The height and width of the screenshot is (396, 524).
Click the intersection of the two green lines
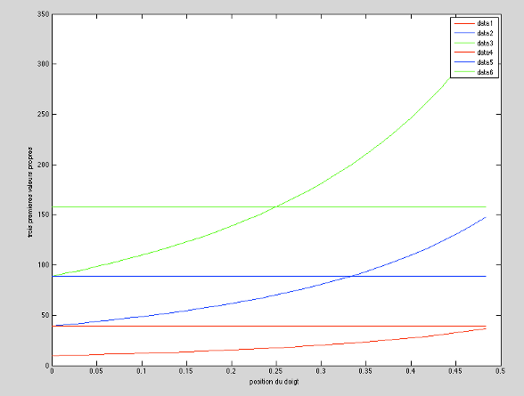276,206
